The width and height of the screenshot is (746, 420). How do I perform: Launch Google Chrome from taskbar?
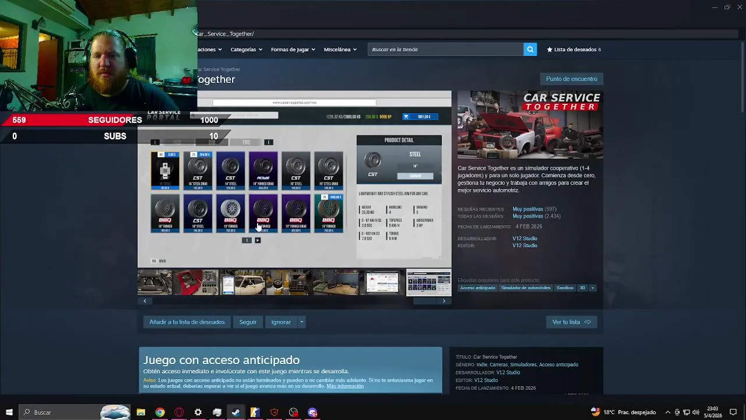click(x=160, y=412)
